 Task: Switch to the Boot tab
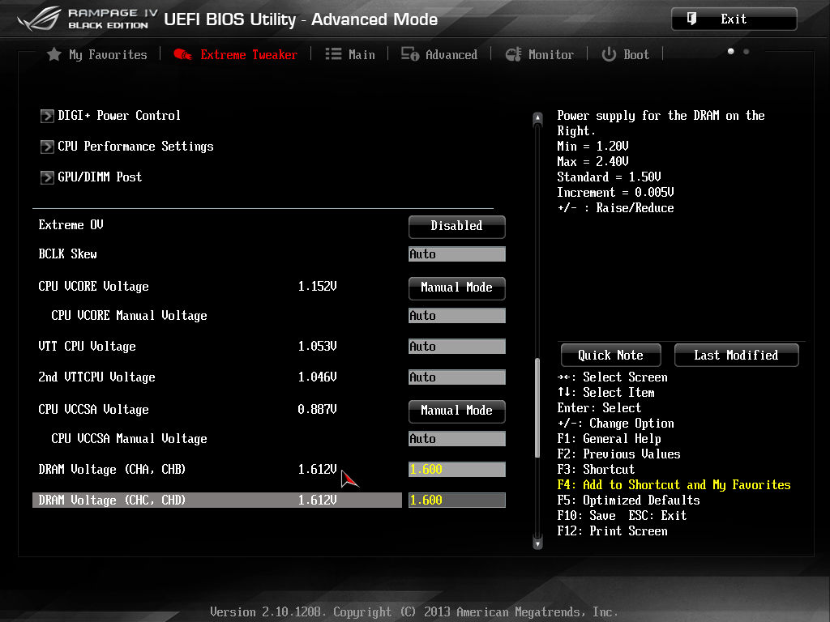(x=626, y=54)
